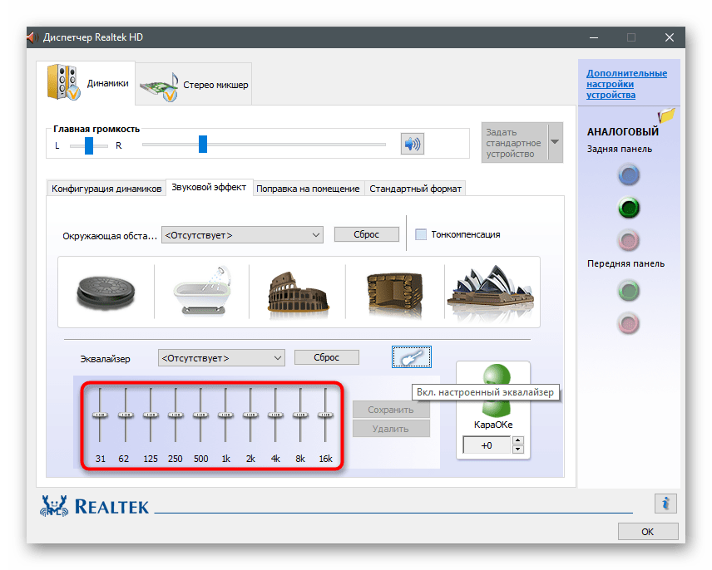
Task: Click the guitar custom equalizer icon
Action: tap(412, 357)
